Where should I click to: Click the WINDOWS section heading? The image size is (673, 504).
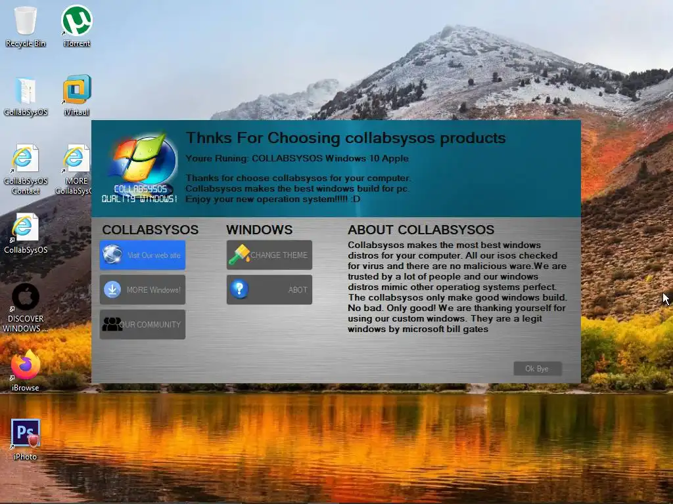pyautogui.click(x=259, y=230)
